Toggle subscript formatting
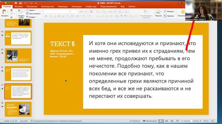 point(68,16)
